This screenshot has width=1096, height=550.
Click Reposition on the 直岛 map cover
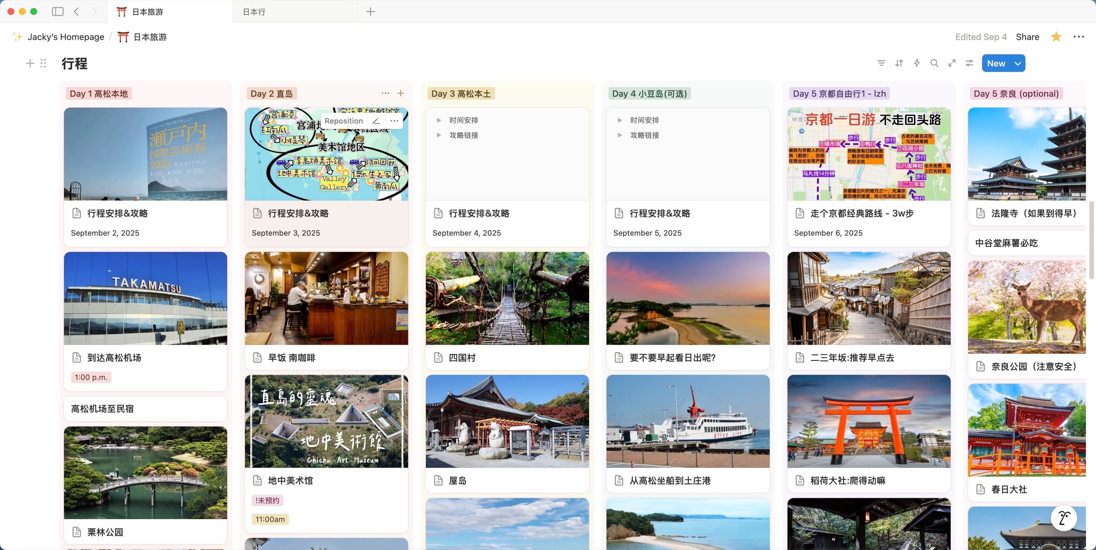(344, 121)
